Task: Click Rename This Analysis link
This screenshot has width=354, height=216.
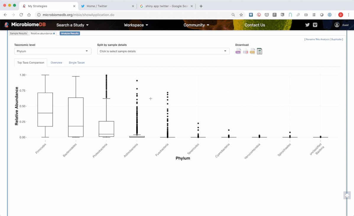Action: click(x=318, y=39)
